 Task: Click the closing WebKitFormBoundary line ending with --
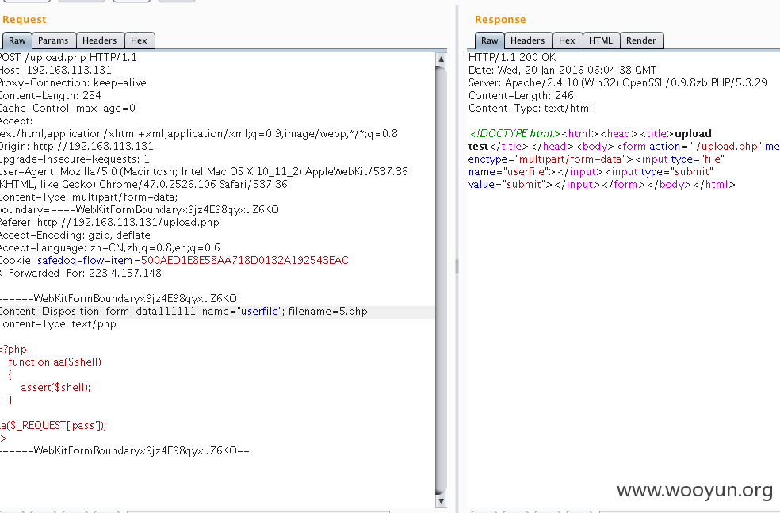coord(125,451)
